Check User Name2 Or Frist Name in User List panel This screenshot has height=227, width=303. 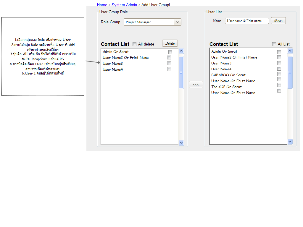point(279,57)
